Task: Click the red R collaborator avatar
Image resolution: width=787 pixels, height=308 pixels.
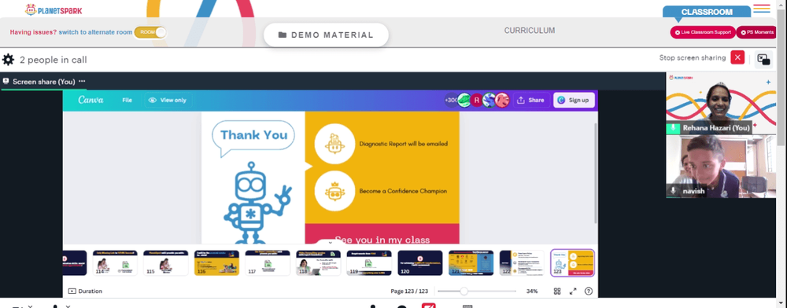Action: tap(476, 100)
